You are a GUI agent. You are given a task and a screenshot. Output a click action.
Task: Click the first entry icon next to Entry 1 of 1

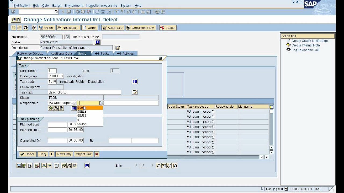[x=158, y=166]
